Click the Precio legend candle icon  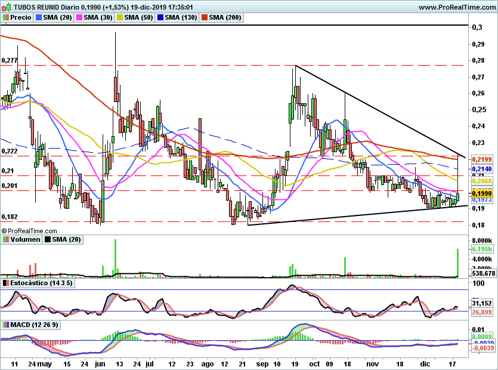(5, 18)
